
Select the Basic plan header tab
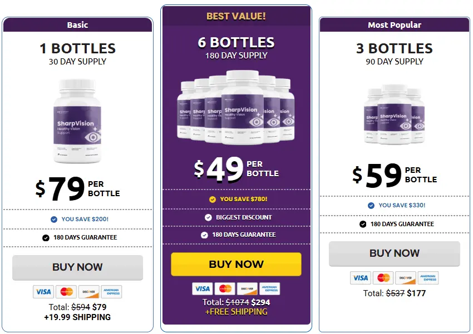pyautogui.click(x=77, y=24)
